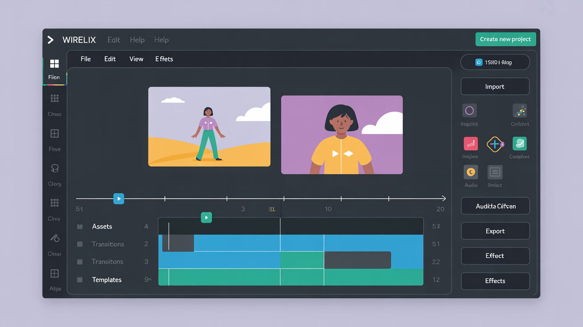Select the short gray clip at timeline start
Image resolution: width=583 pixels, height=327 pixels.
178,243
